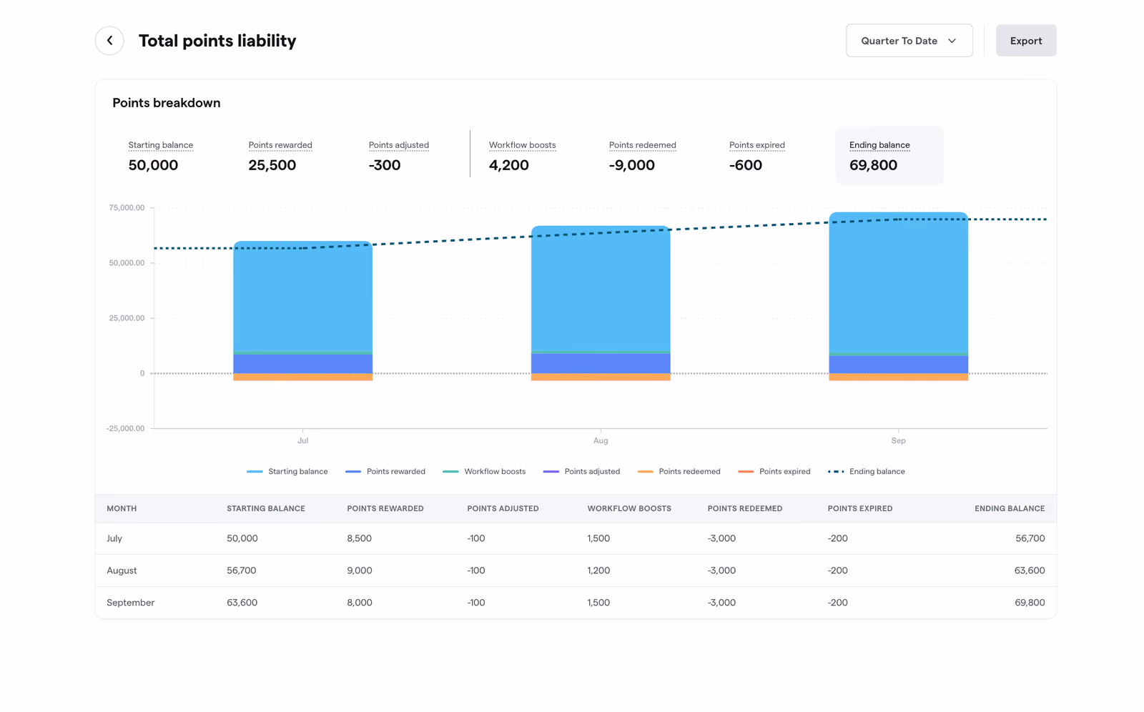Go back using the arrow button
The image size is (1144, 712).
(109, 41)
